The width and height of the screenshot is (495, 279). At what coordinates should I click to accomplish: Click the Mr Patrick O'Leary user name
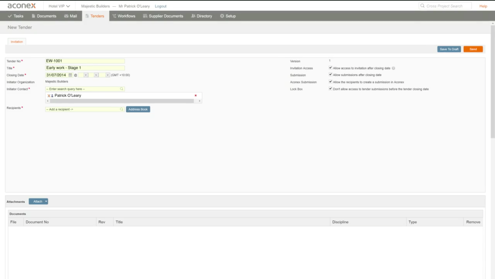[134, 6]
